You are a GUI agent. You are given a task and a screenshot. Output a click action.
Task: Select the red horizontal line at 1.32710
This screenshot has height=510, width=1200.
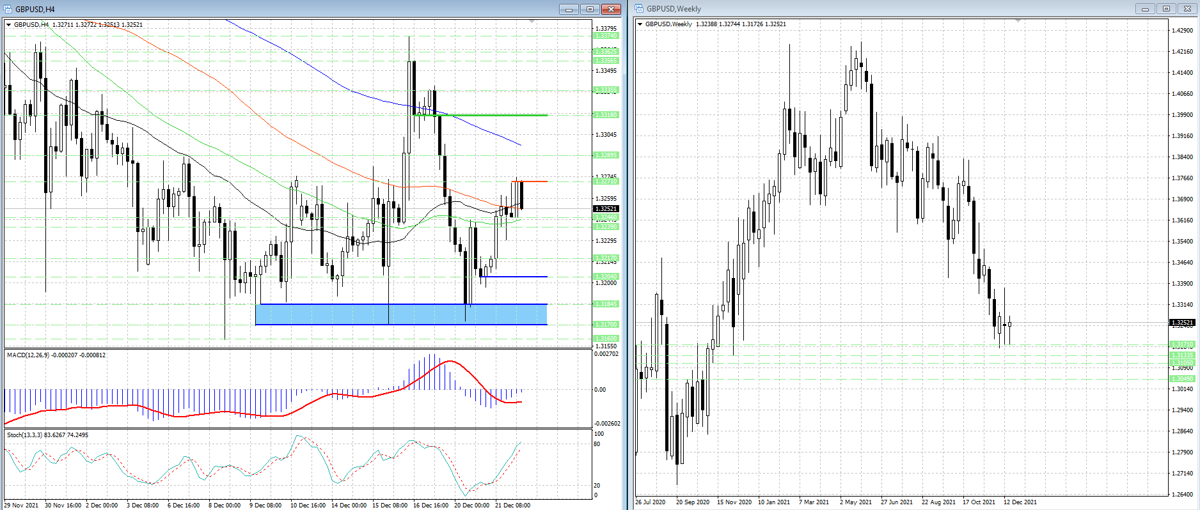(529, 182)
